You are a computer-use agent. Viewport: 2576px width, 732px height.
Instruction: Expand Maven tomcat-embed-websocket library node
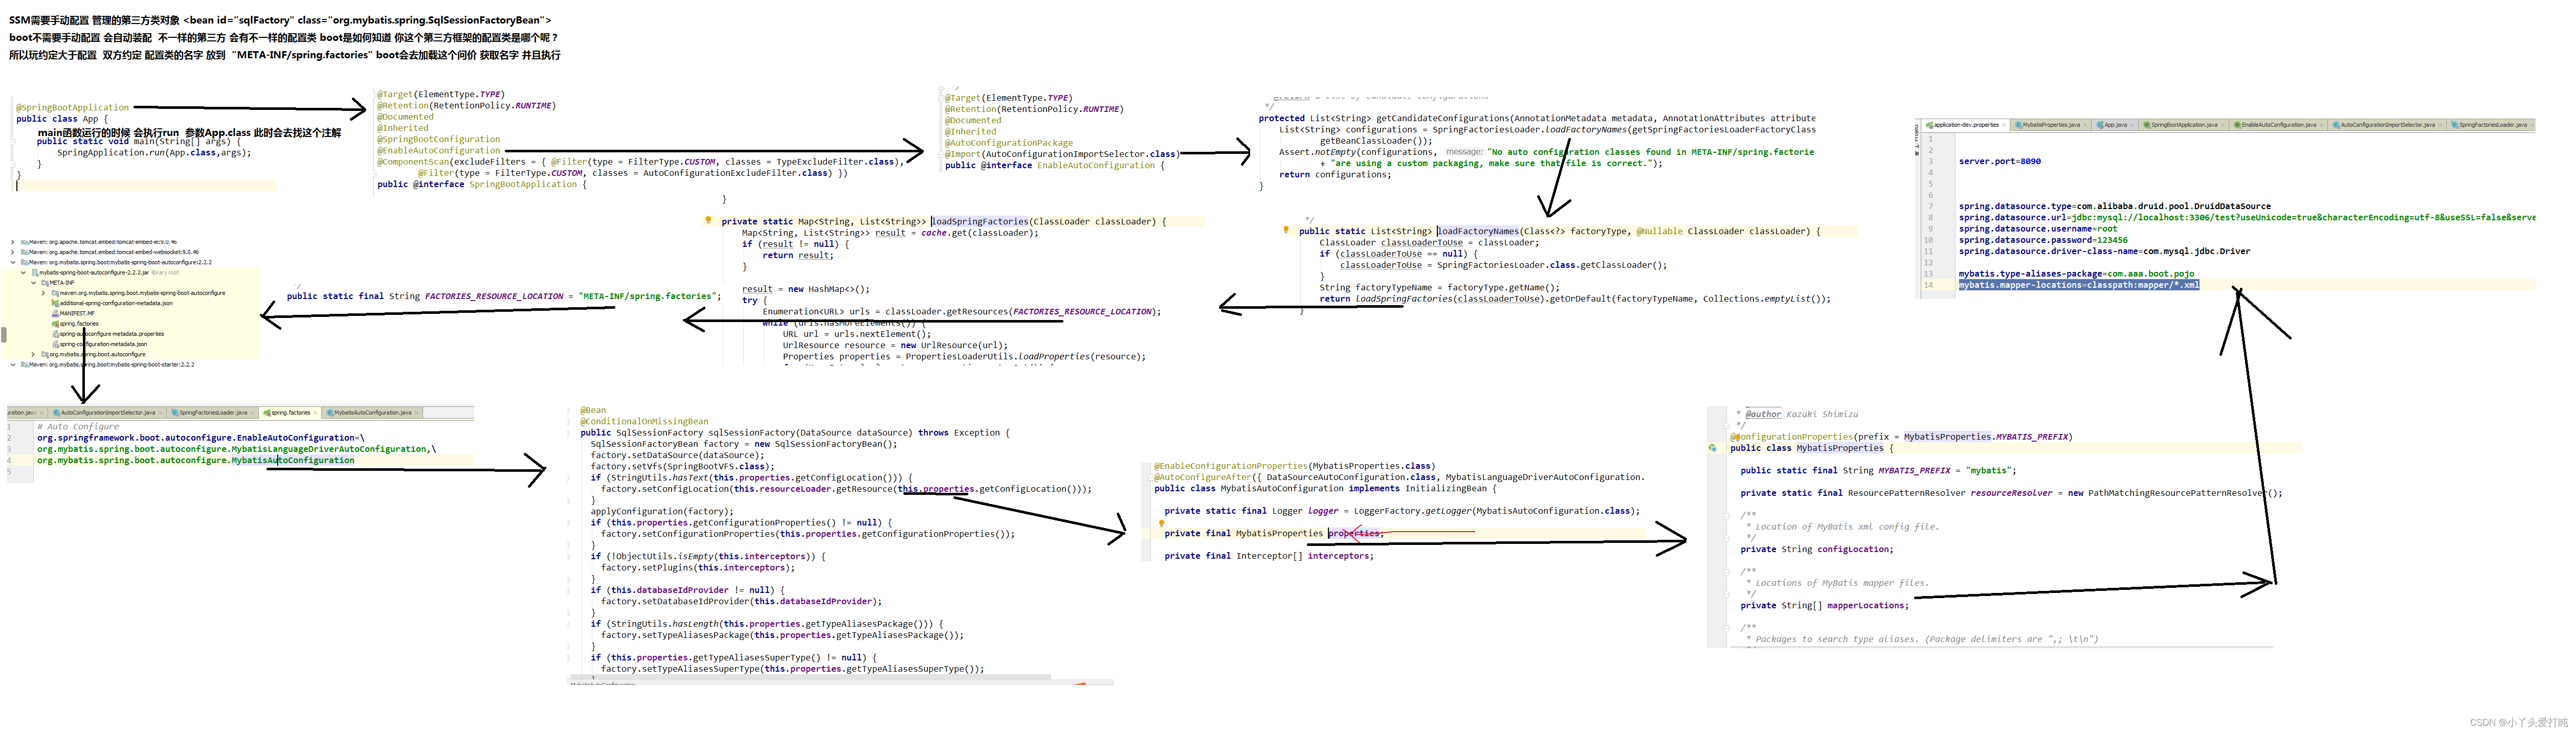coord(12,252)
